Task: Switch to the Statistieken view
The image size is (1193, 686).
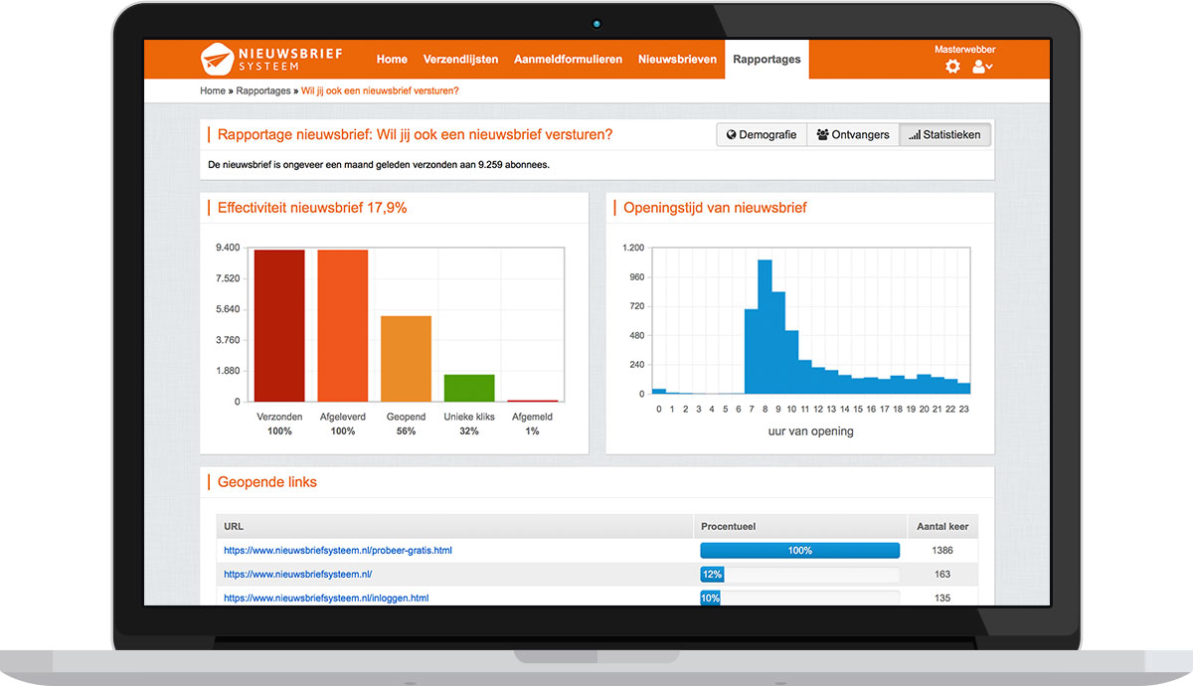Action: pyautogui.click(x=945, y=135)
